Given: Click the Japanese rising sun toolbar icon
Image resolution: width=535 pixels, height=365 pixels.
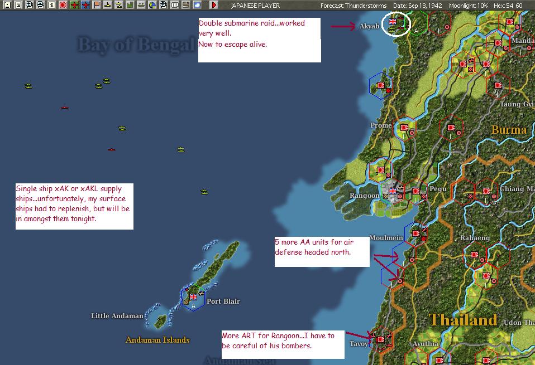Looking at the screenshot, I should coord(63,5).
